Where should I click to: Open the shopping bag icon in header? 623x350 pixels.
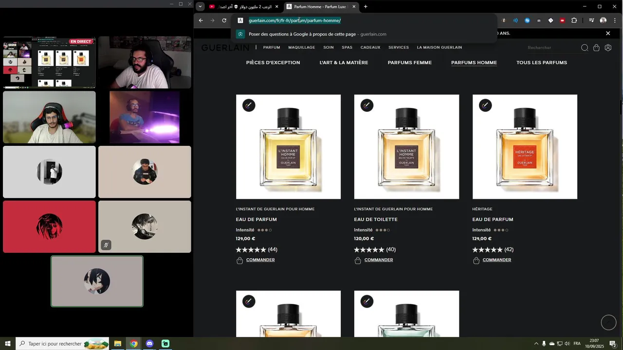tap(596, 48)
